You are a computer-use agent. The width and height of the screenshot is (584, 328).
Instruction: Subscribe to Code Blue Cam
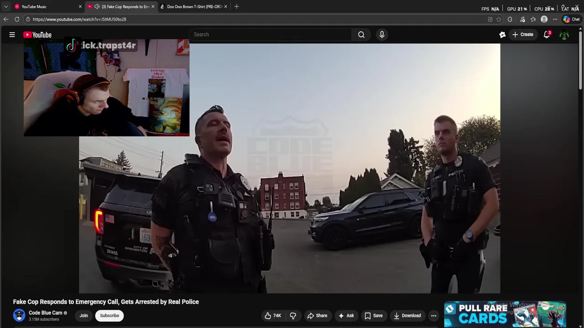[109, 316]
